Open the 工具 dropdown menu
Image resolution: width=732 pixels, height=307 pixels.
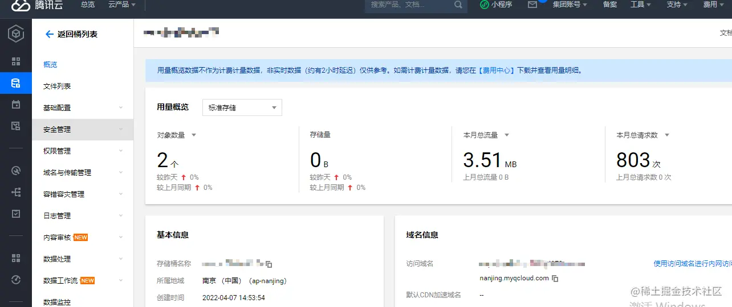(x=641, y=5)
